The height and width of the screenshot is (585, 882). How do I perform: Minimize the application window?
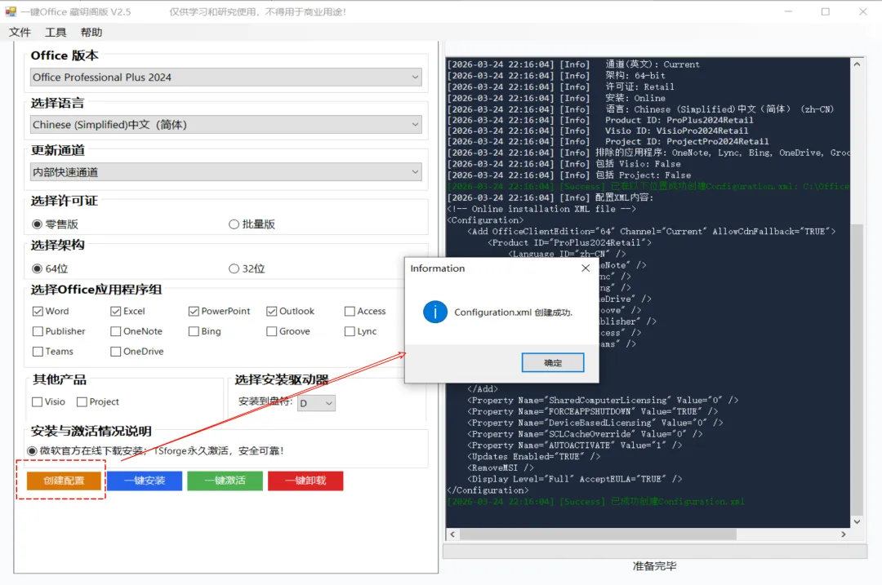[789, 11]
